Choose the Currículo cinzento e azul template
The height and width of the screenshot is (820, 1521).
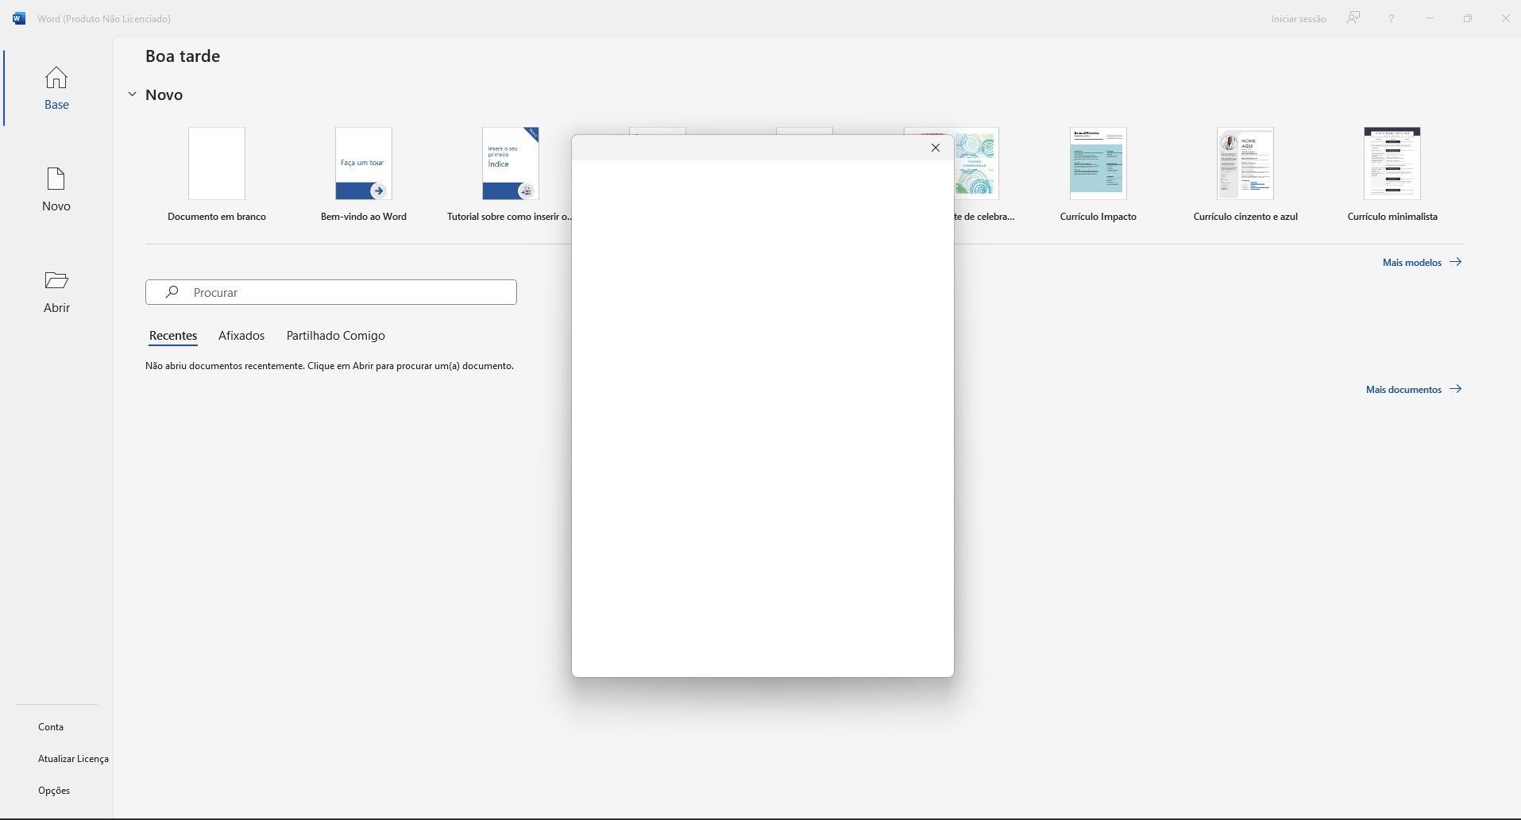(1245, 175)
